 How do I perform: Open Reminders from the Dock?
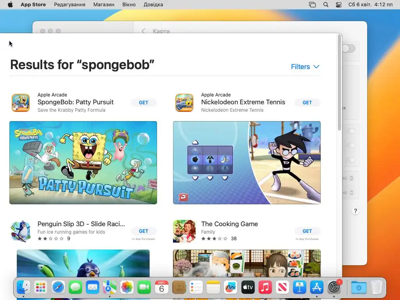click(x=196, y=287)
